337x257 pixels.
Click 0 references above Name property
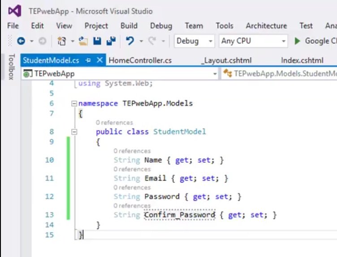pos(132,151)
